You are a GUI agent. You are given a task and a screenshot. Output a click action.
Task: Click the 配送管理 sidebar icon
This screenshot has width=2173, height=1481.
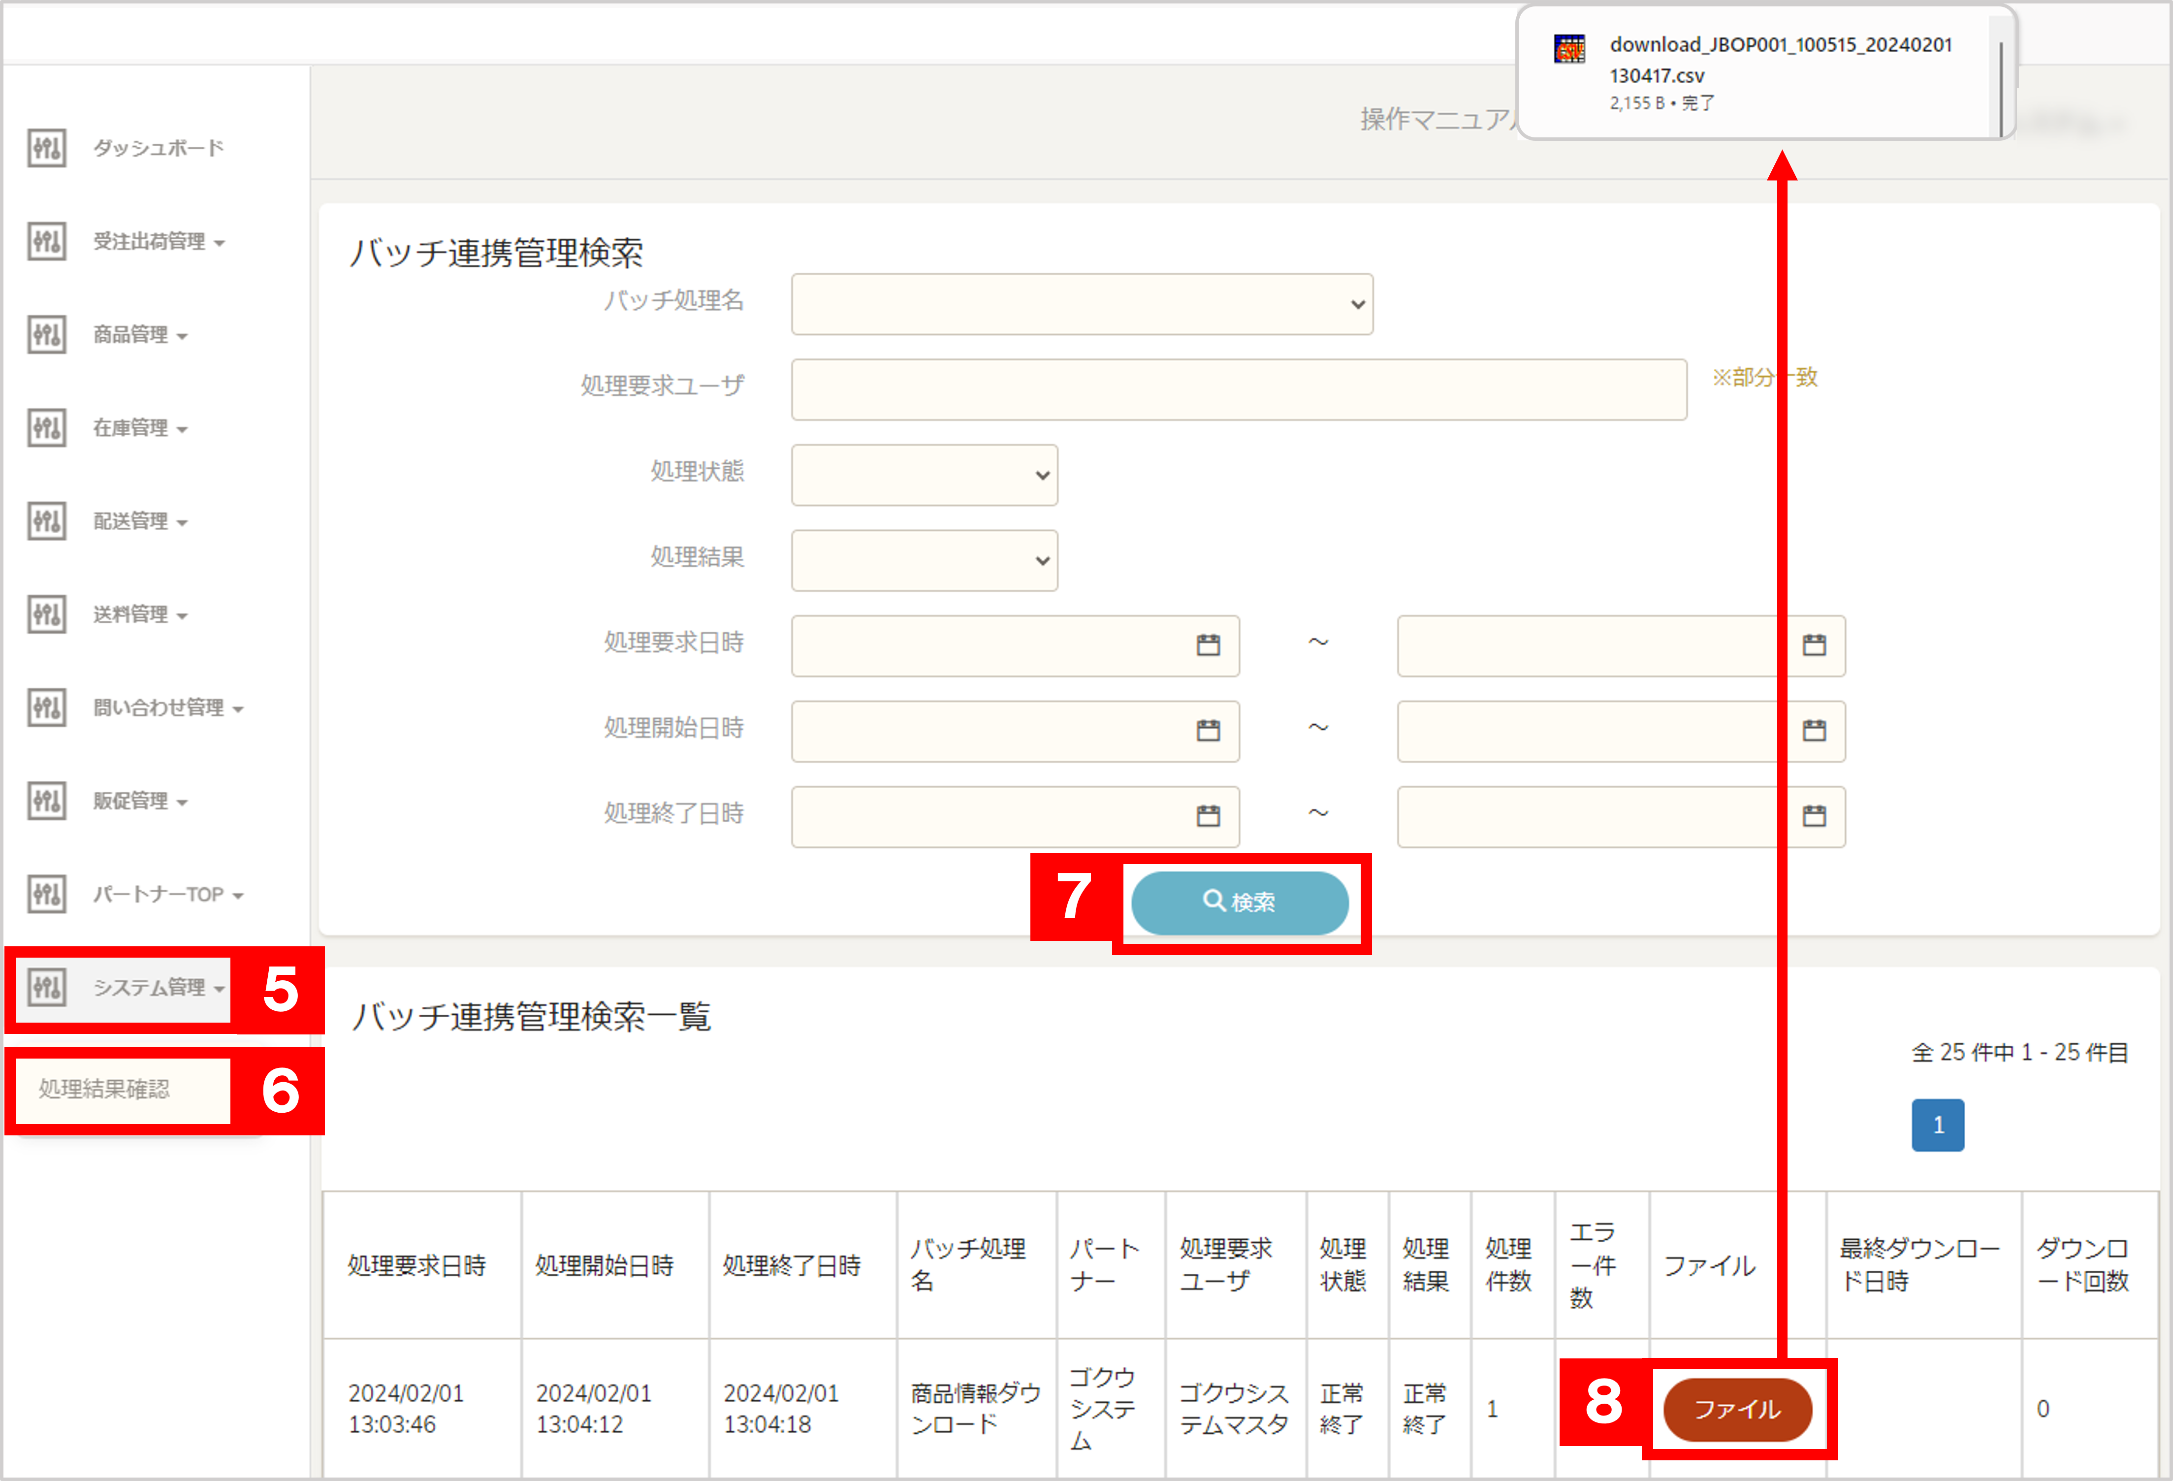click(x=47, y=521)
